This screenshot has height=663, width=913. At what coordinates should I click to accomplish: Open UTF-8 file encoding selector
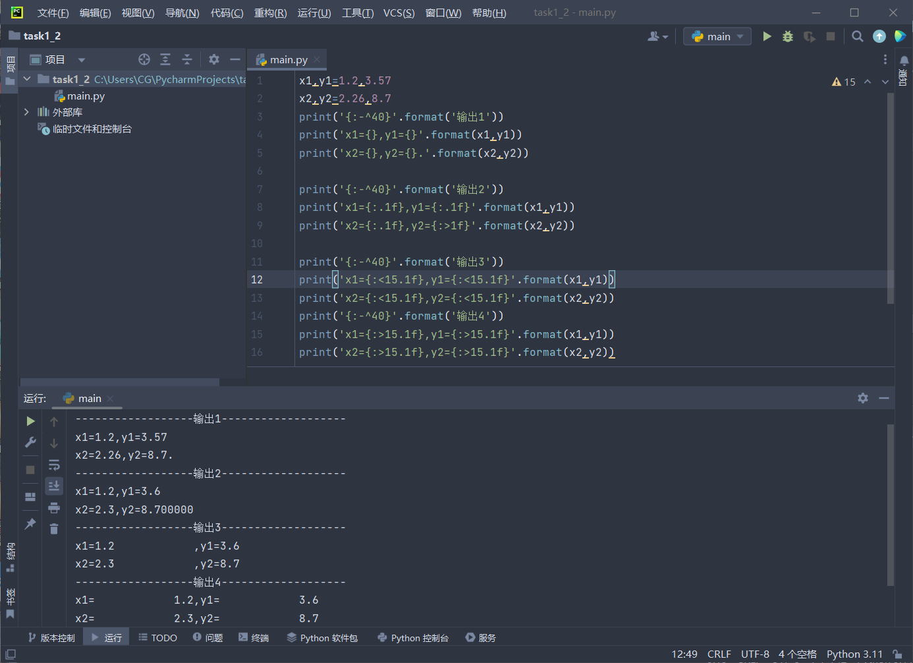pyautogui.click(x=755, y=654)
